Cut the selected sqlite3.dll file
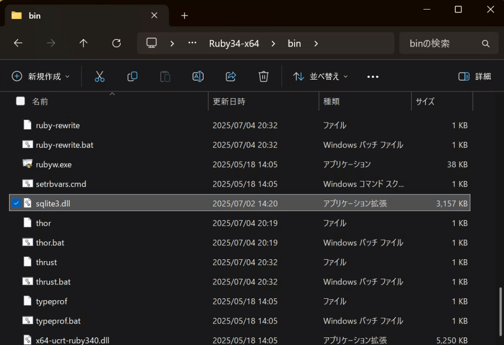504x345 pixels. tap(99, 76)
